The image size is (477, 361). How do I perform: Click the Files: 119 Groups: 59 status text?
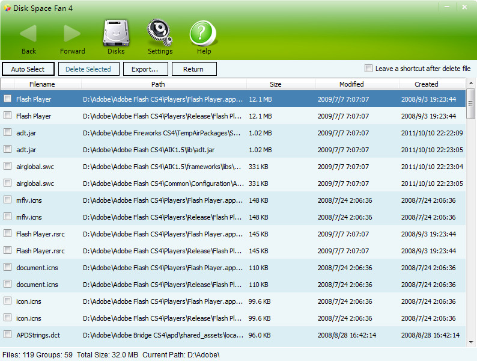coord(37,355)
